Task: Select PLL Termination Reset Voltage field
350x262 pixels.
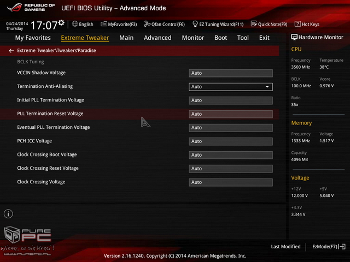Action: (231, 114)
